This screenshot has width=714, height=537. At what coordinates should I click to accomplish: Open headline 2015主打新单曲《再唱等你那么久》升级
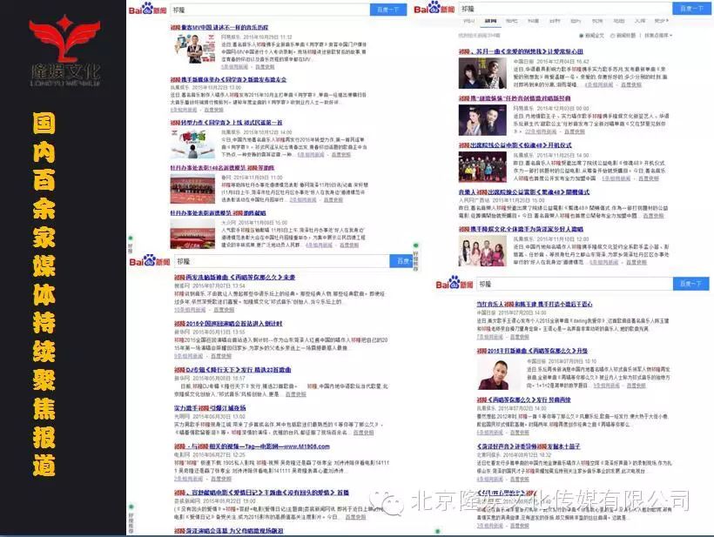coord(532,351)
